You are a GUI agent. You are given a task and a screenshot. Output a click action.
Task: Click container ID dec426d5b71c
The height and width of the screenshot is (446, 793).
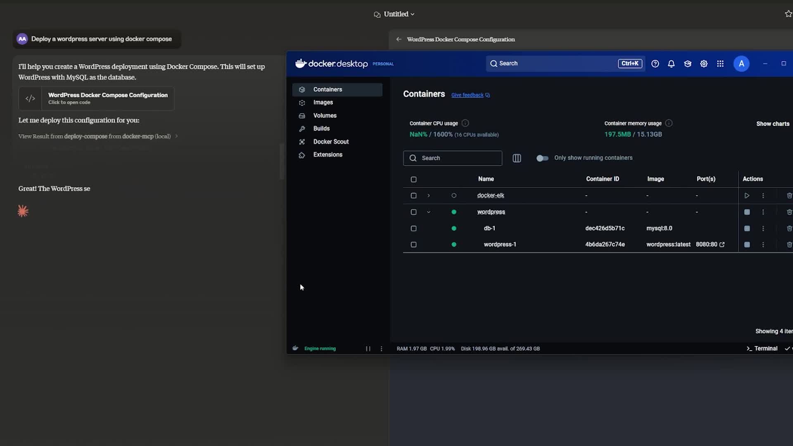[605, 228]
